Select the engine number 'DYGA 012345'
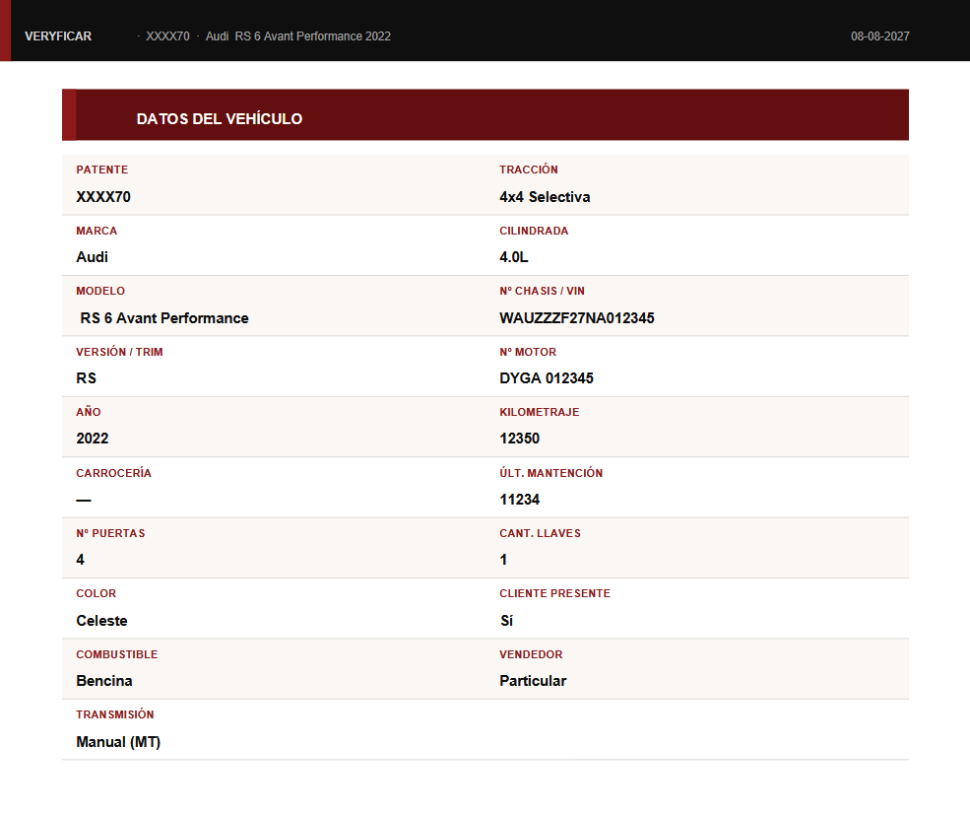 pos(547,378)
